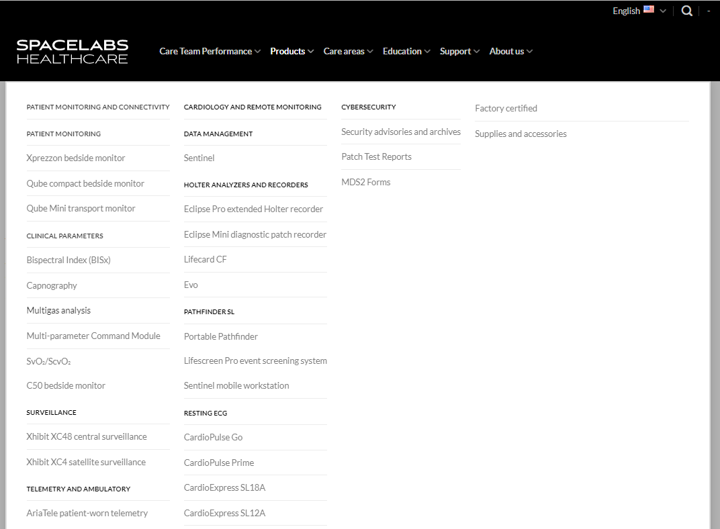
Task: Open the Cybersecurity heading link
Action: tap(368, 107)
